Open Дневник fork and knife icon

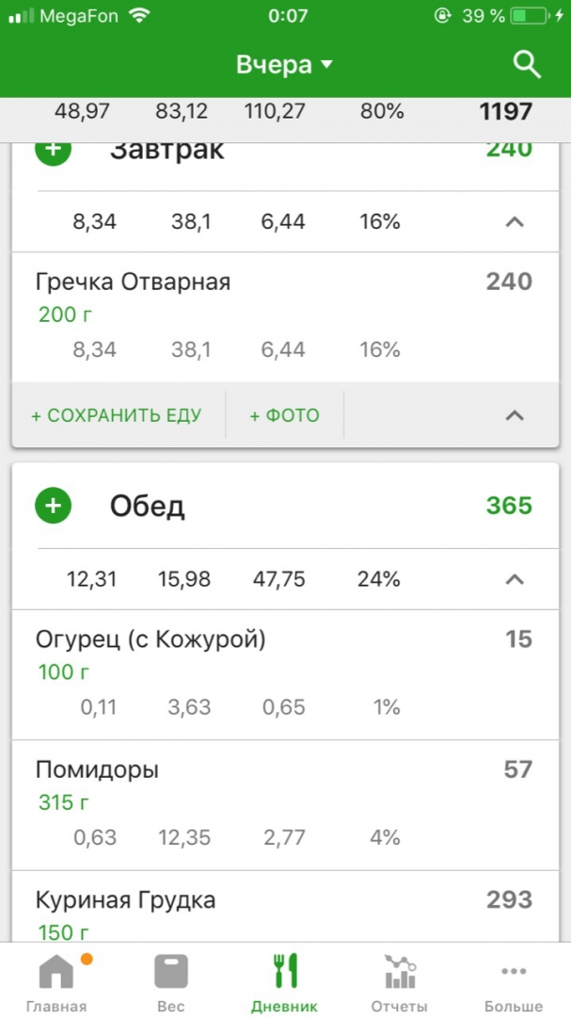point(284,971)
